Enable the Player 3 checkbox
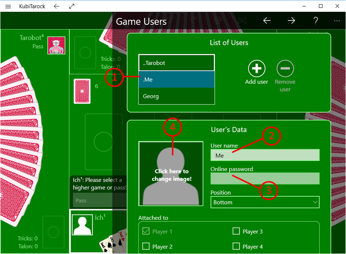 (236, 231)
